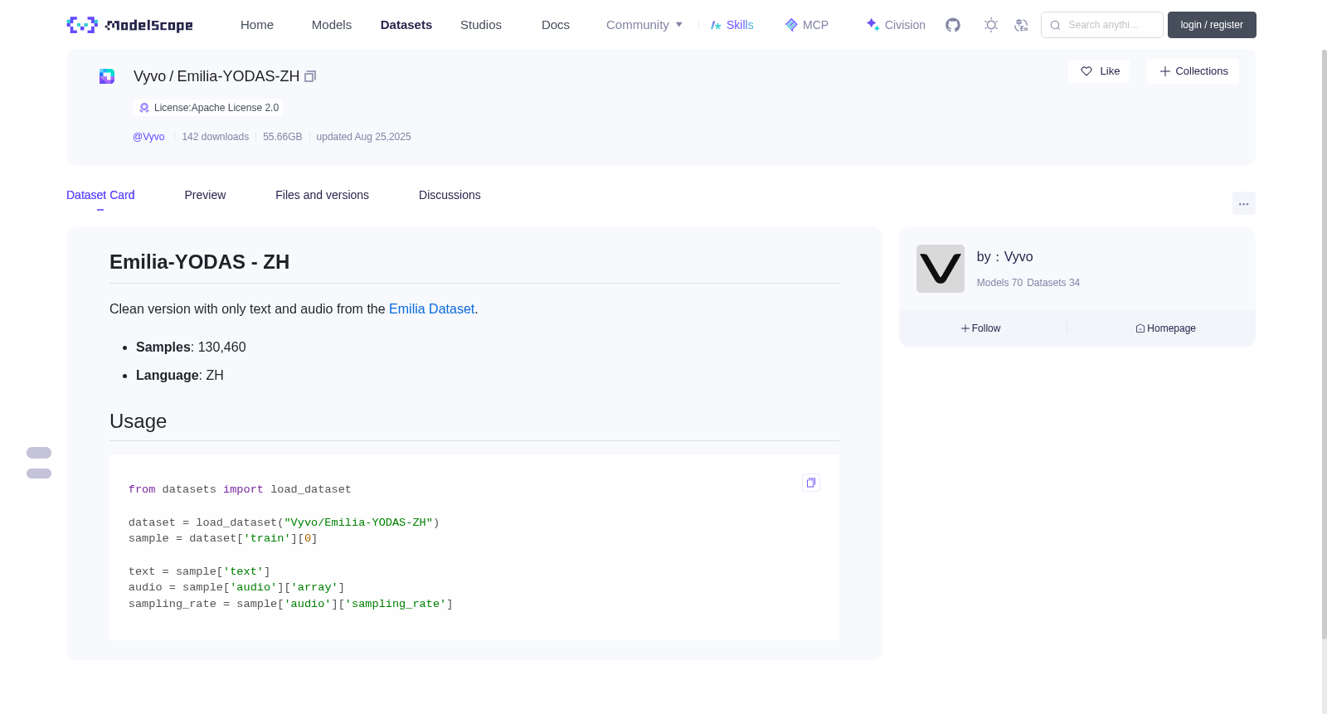The width and height of the screenshot is (1327, 714).
Task: Click the "Usage" heading
Action: pyautogui.click(x=138, y=421)
